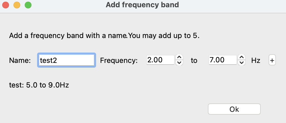
Task: Click the 'Name:' label
Action: [20, 60]
